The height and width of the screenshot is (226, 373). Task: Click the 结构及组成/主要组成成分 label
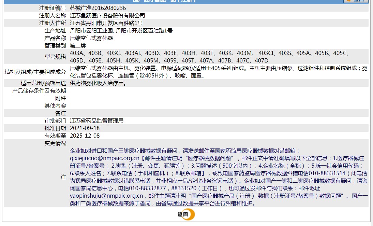[x=35, y=72]
